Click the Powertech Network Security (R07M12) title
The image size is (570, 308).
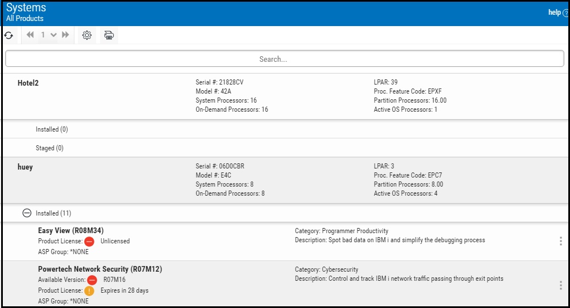[x=99, y=269]
